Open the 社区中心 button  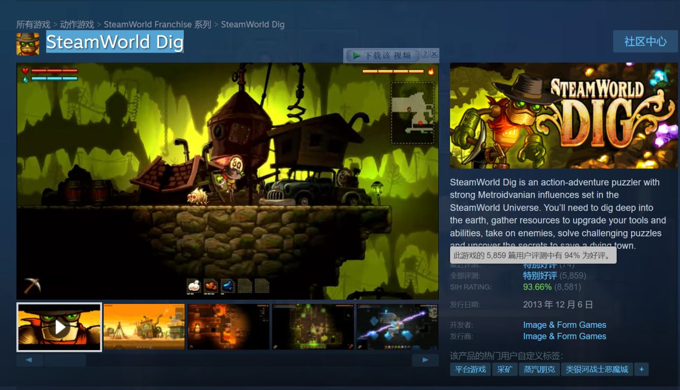click(x=645, y=41)
